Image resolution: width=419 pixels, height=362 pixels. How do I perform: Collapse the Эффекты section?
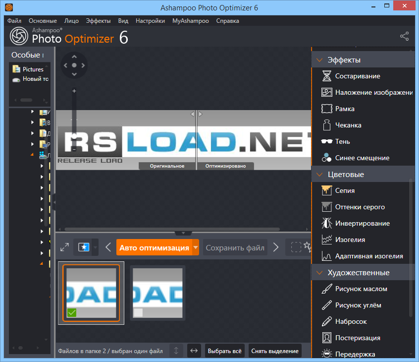(319, 60)
